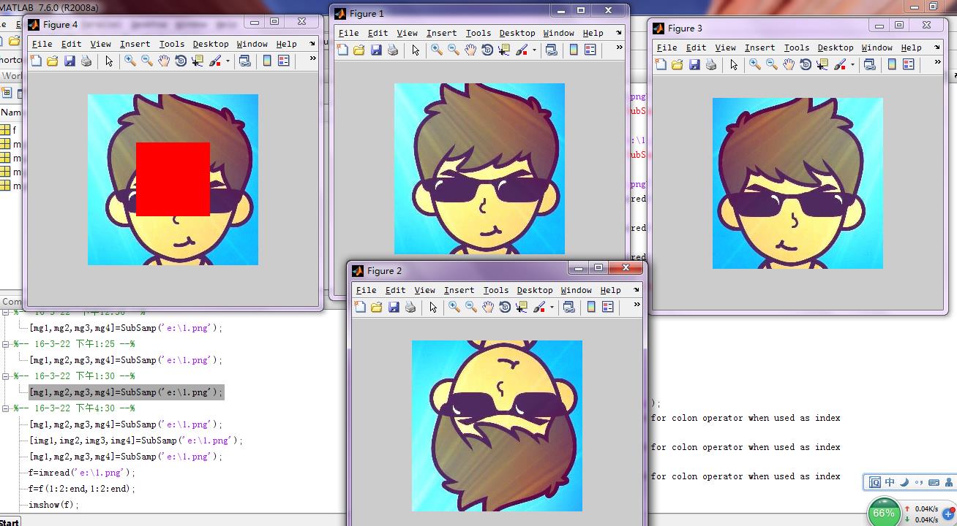Select history line f=f(1:2:end,1:2:end);

82,489
